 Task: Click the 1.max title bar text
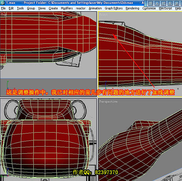pos(11,3)
